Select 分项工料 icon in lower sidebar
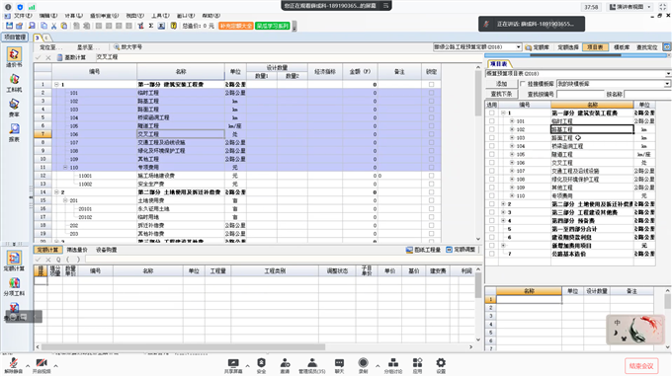 tap(14, 286)
